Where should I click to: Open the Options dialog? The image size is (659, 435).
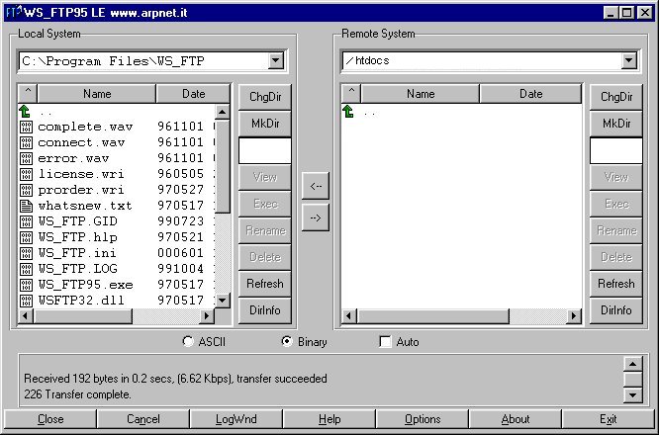pyautogui.click(x=423, y=419)
